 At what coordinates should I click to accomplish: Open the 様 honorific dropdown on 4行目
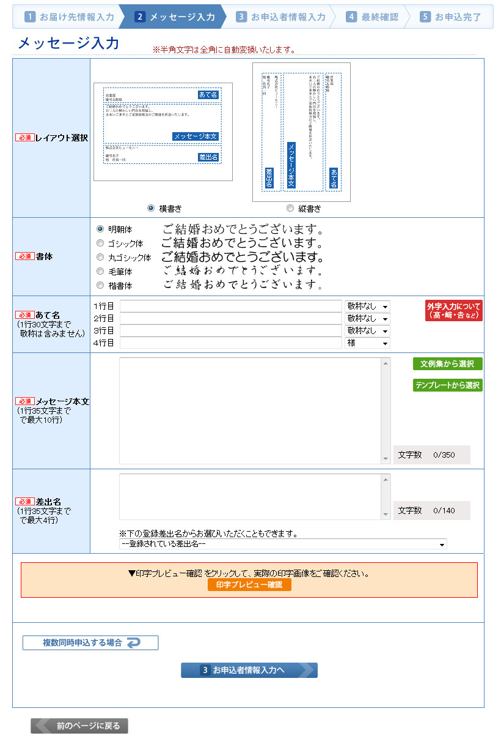pyautogui.click(x=367, y=343)
